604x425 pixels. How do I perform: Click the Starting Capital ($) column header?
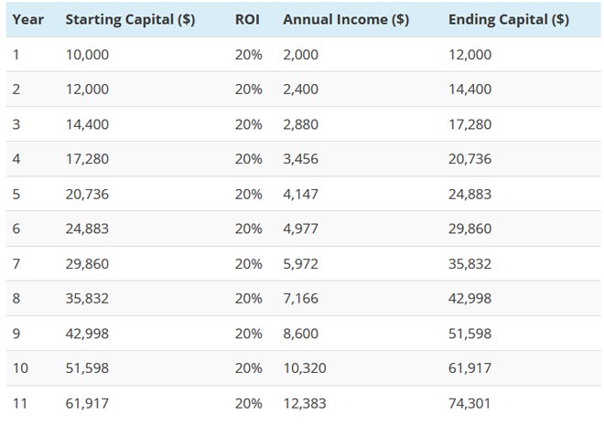click(130, 19)
